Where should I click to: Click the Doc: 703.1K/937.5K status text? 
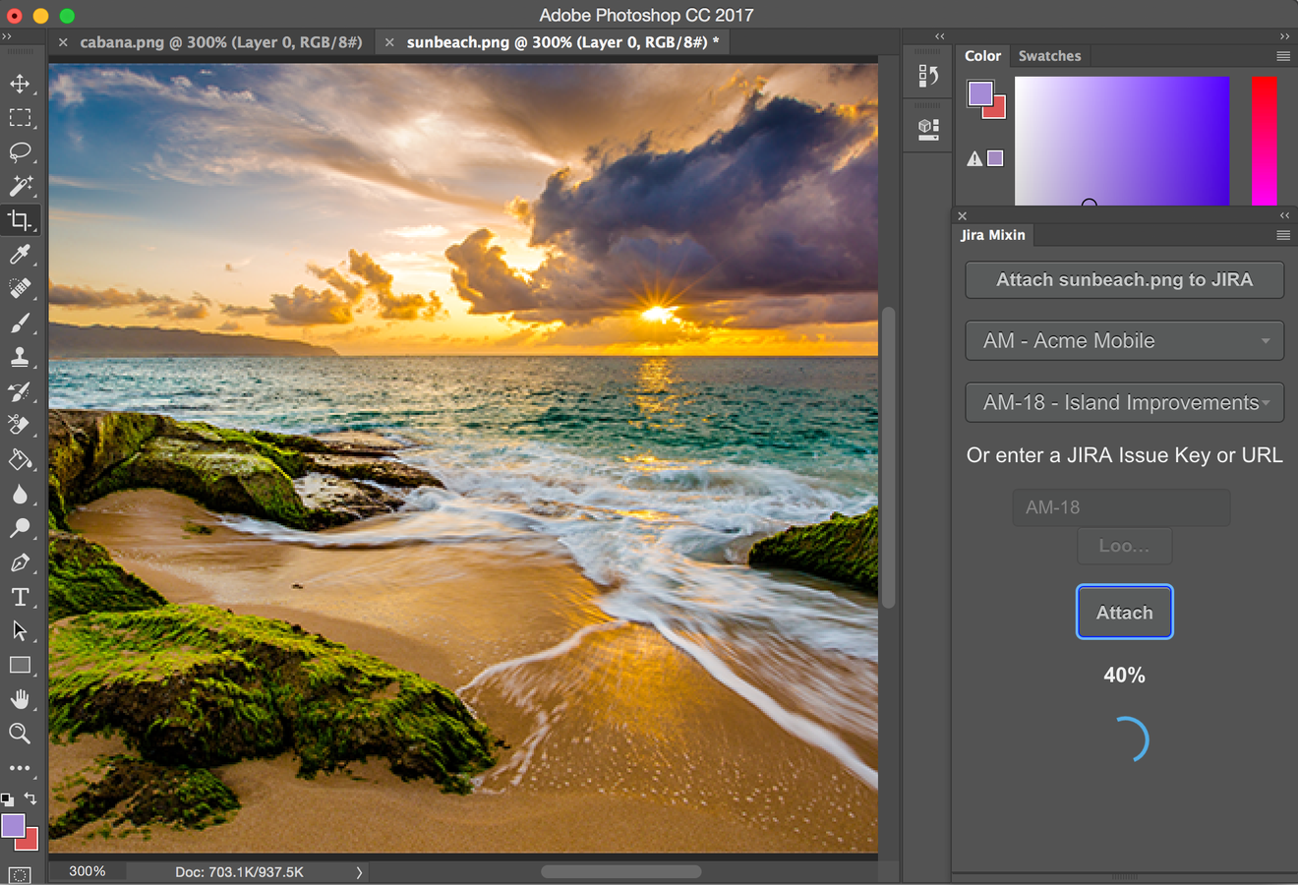click(239, 872)
